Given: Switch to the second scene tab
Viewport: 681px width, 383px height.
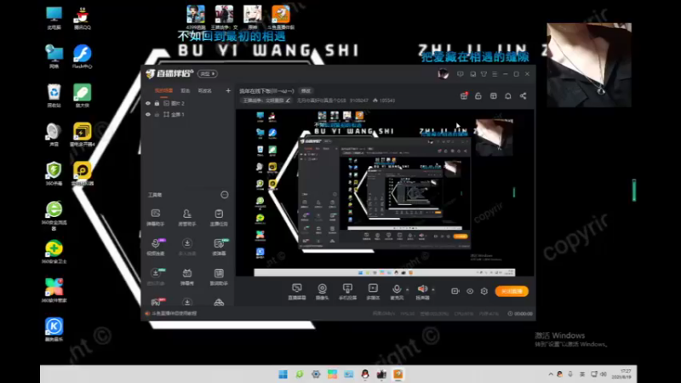Looking at the screenshot, I should (186, 91).
